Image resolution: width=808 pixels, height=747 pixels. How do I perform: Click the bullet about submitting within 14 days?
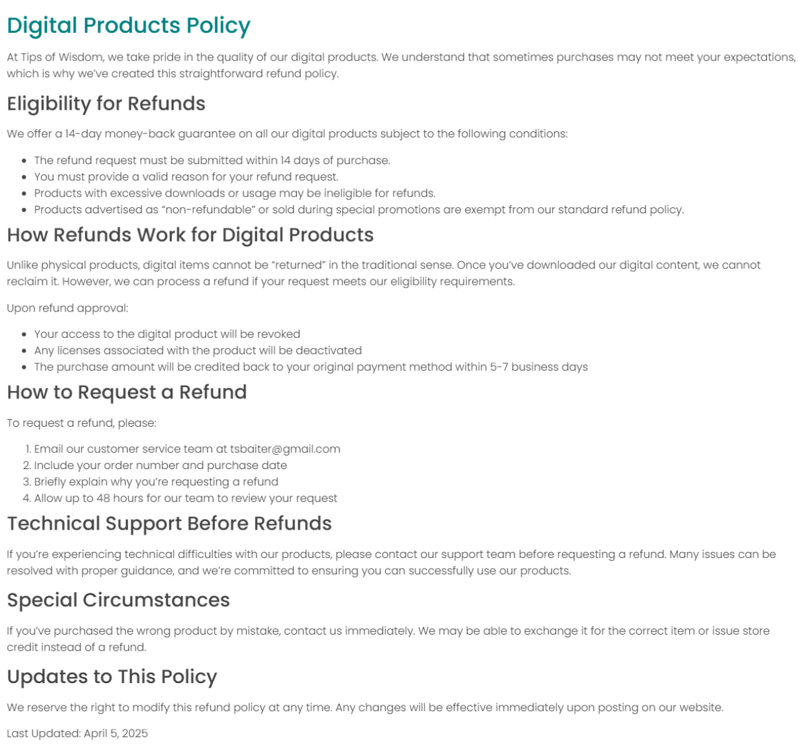point(212,160)
